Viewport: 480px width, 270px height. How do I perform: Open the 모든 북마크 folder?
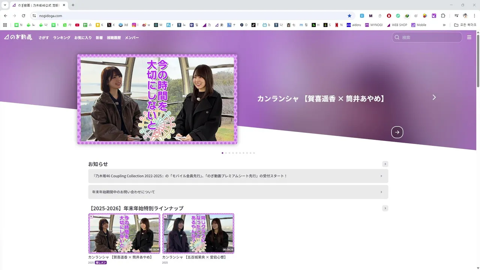tap(465, 25)
